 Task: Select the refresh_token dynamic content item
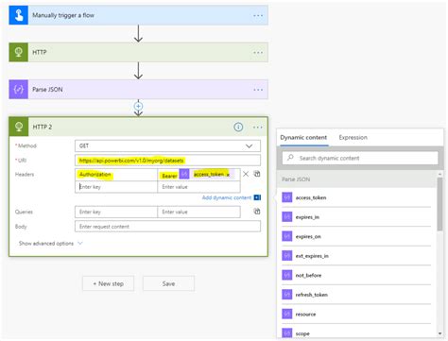pos(356,295)
